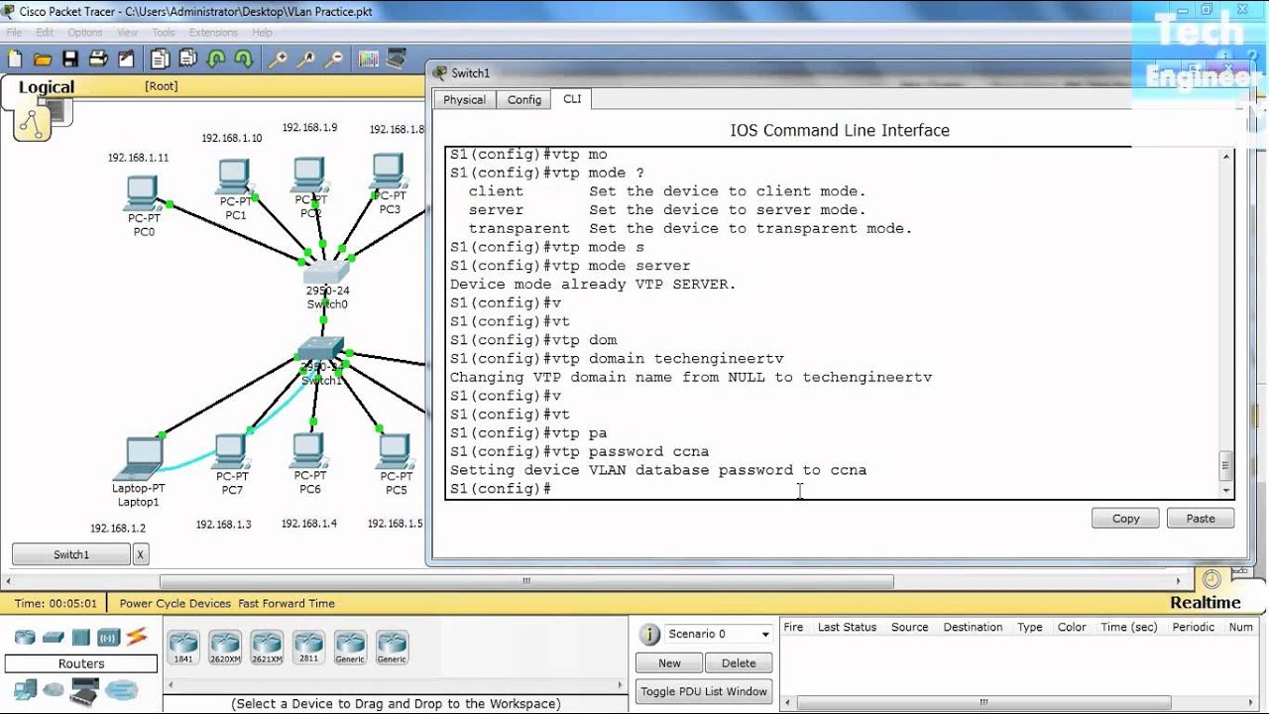Select the Multiuser Connection icon
The width and height of the screenshot is (1269, 714).
pos(122,689)
